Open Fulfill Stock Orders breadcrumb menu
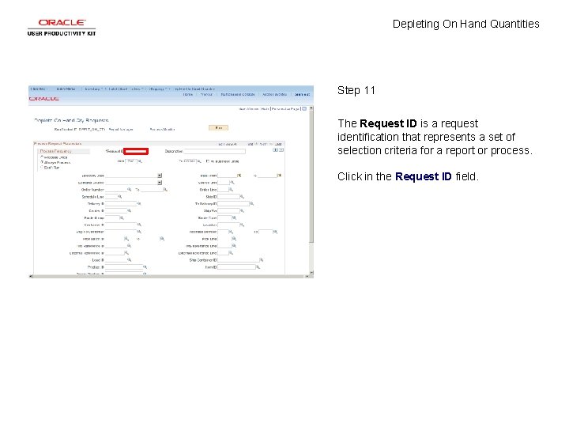This screenshot has width=569, height=427. click(125, 89)
